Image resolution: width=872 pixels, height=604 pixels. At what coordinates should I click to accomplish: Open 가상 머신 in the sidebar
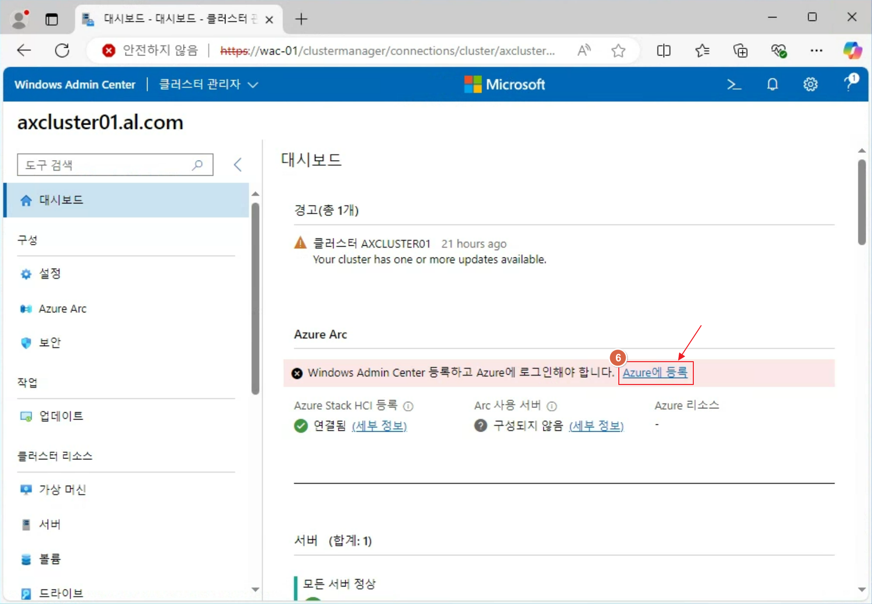coord(127,490)
